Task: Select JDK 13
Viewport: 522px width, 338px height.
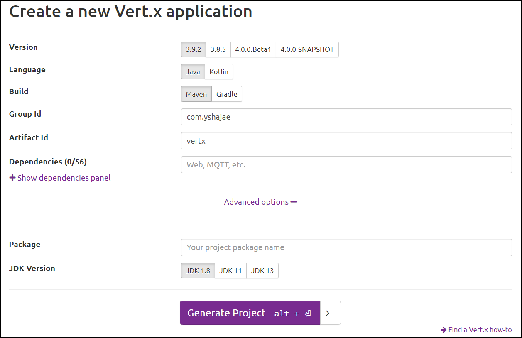Action: 262,270
